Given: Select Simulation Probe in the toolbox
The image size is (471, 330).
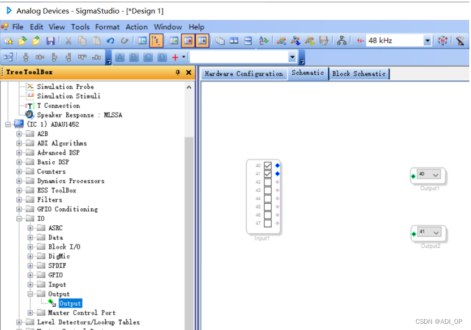Looking at the screenshot, I should coord(65,87).
